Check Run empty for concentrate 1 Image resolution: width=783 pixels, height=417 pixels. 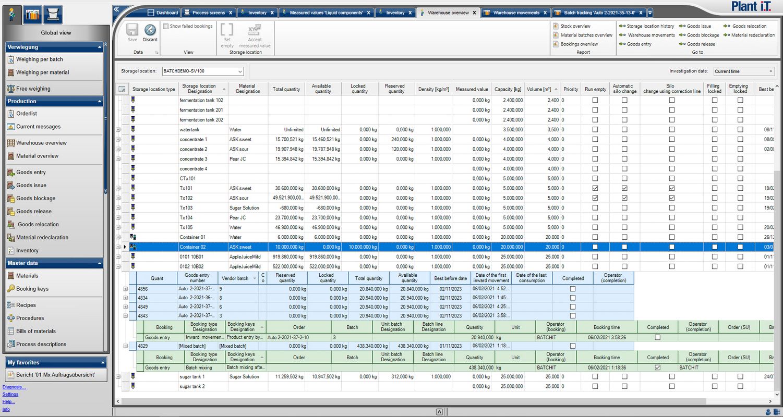coord(595,139)
